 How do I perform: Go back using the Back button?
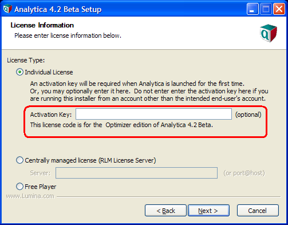coord(165,211)
